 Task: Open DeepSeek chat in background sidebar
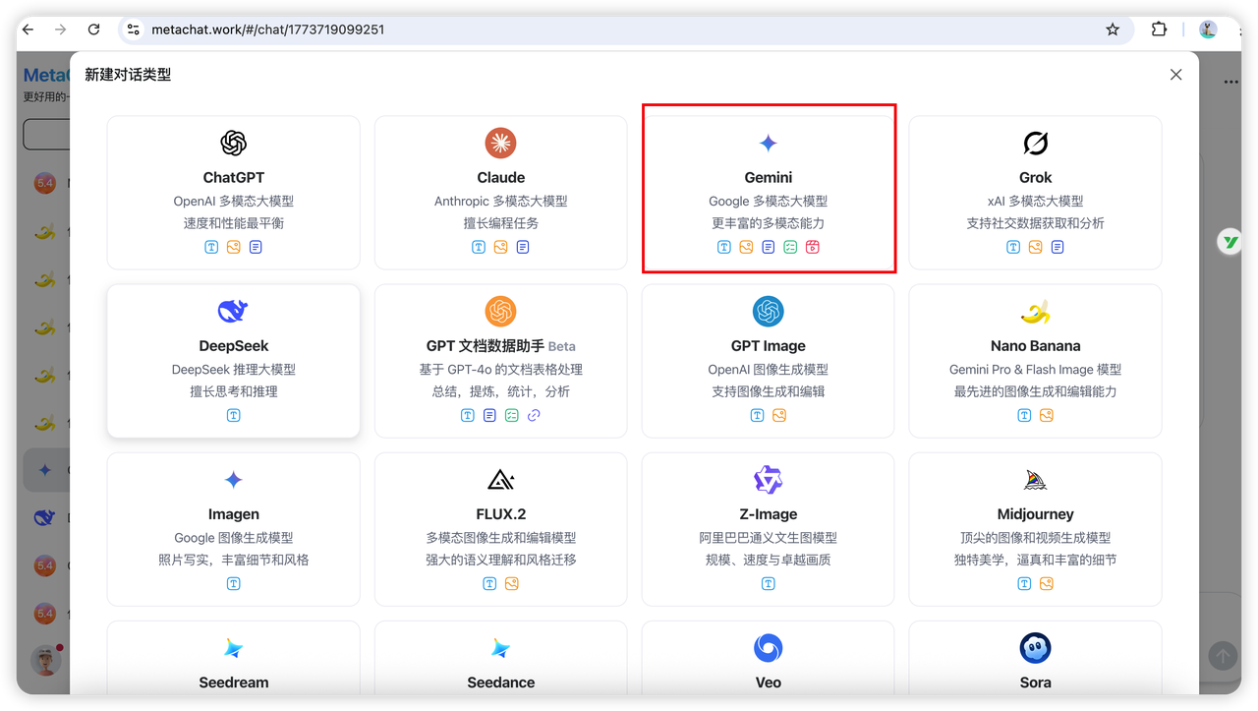click(44, 517)
